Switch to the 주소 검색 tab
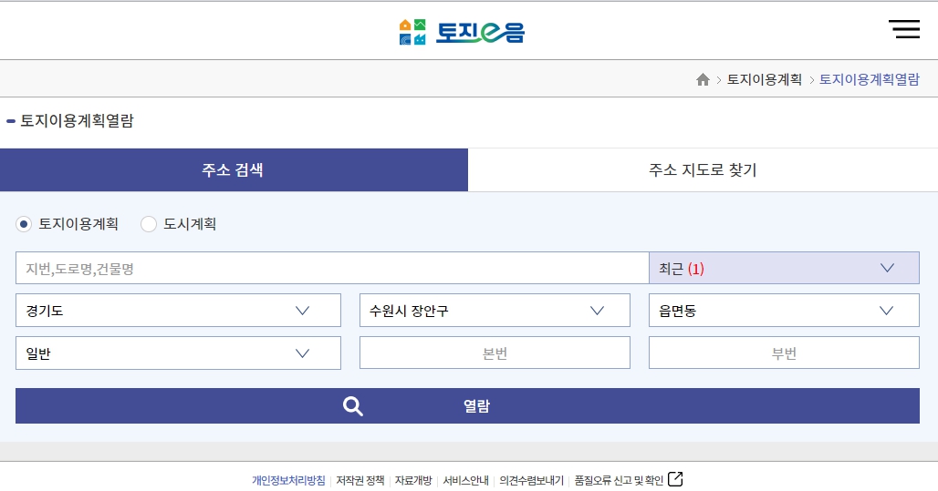The image size is (938, 491). click(234, 169)
